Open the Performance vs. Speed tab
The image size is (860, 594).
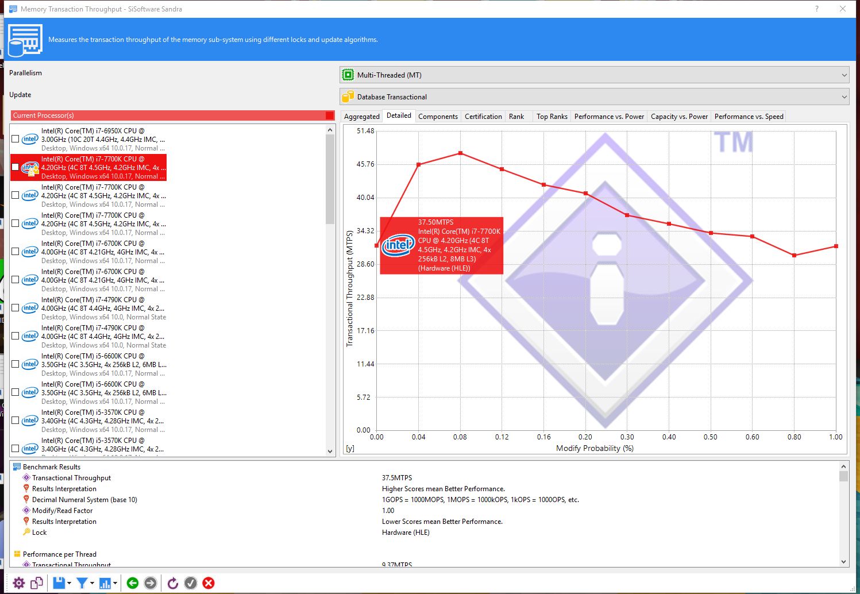749,117
